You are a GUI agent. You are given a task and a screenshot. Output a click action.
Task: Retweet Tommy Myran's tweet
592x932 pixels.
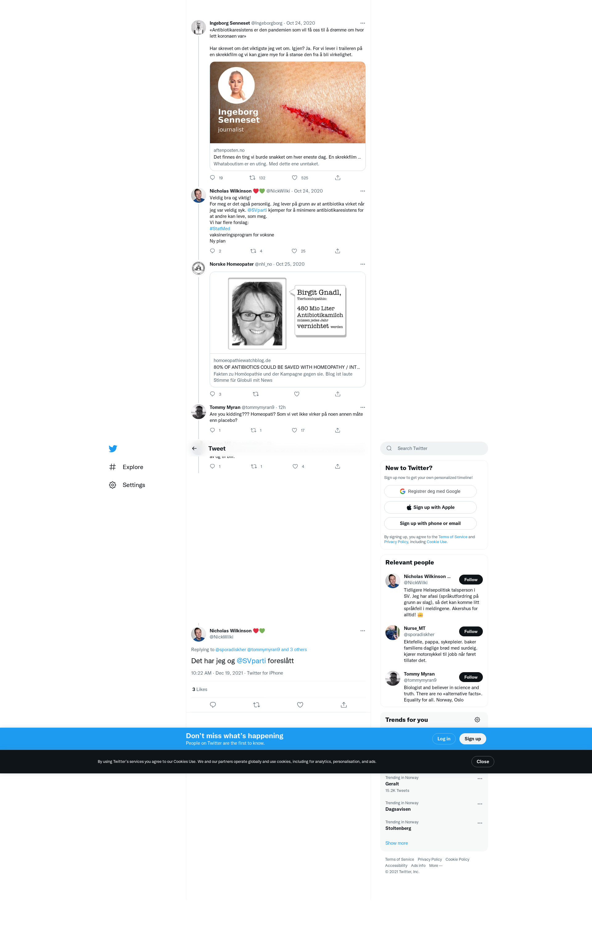click(x=253, y=430)
